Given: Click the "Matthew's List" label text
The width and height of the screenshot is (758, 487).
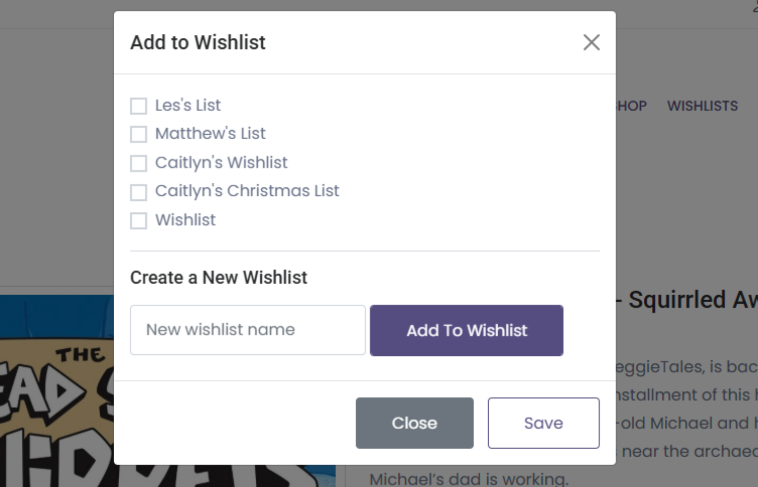Looking at the screenshot, I should tap(210, 134).
